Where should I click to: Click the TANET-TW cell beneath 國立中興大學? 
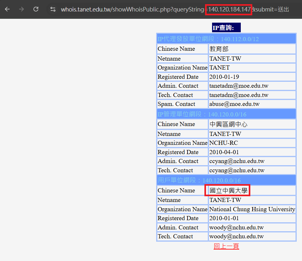tap(252, 200)
